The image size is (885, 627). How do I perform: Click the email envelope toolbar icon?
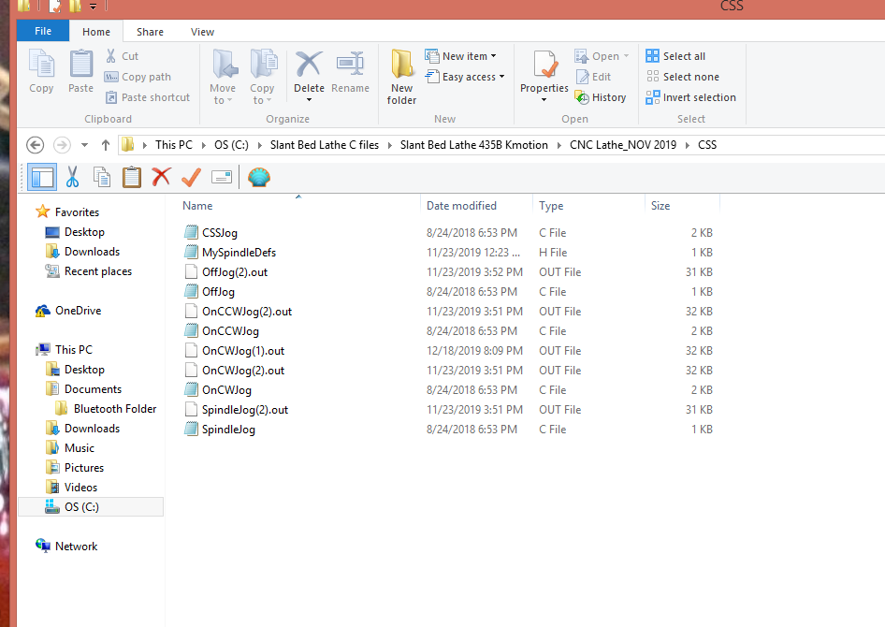pyautogui.click(x=222, y=177)
